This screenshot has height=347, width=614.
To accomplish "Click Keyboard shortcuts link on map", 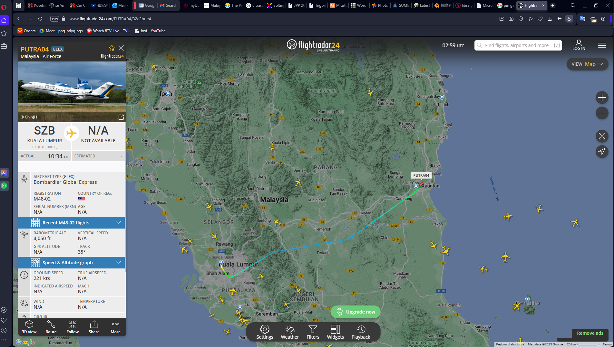I will pyautogui.click(x=510, y=344).
